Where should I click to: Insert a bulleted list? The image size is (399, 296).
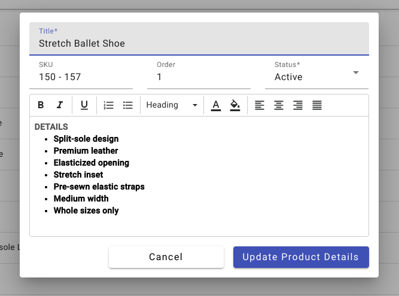tap(127, 105)
